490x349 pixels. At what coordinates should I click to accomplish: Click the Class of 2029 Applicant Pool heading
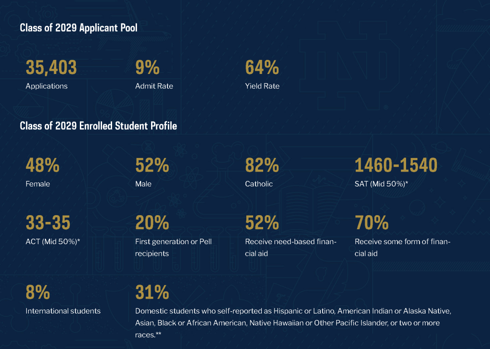point(78,28)
